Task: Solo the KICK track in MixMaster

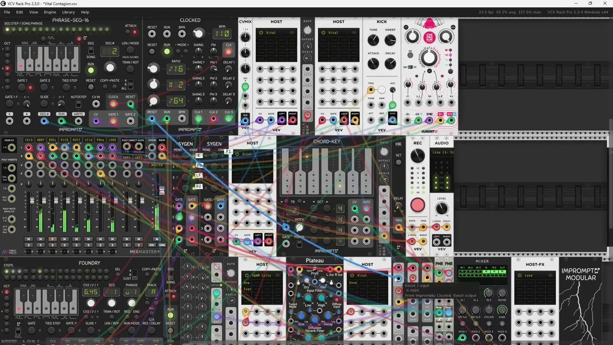Action: [x=65, y=245]
